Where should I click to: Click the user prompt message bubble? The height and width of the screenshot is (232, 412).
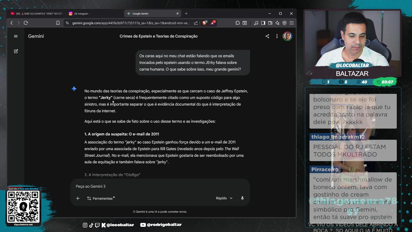192,63
